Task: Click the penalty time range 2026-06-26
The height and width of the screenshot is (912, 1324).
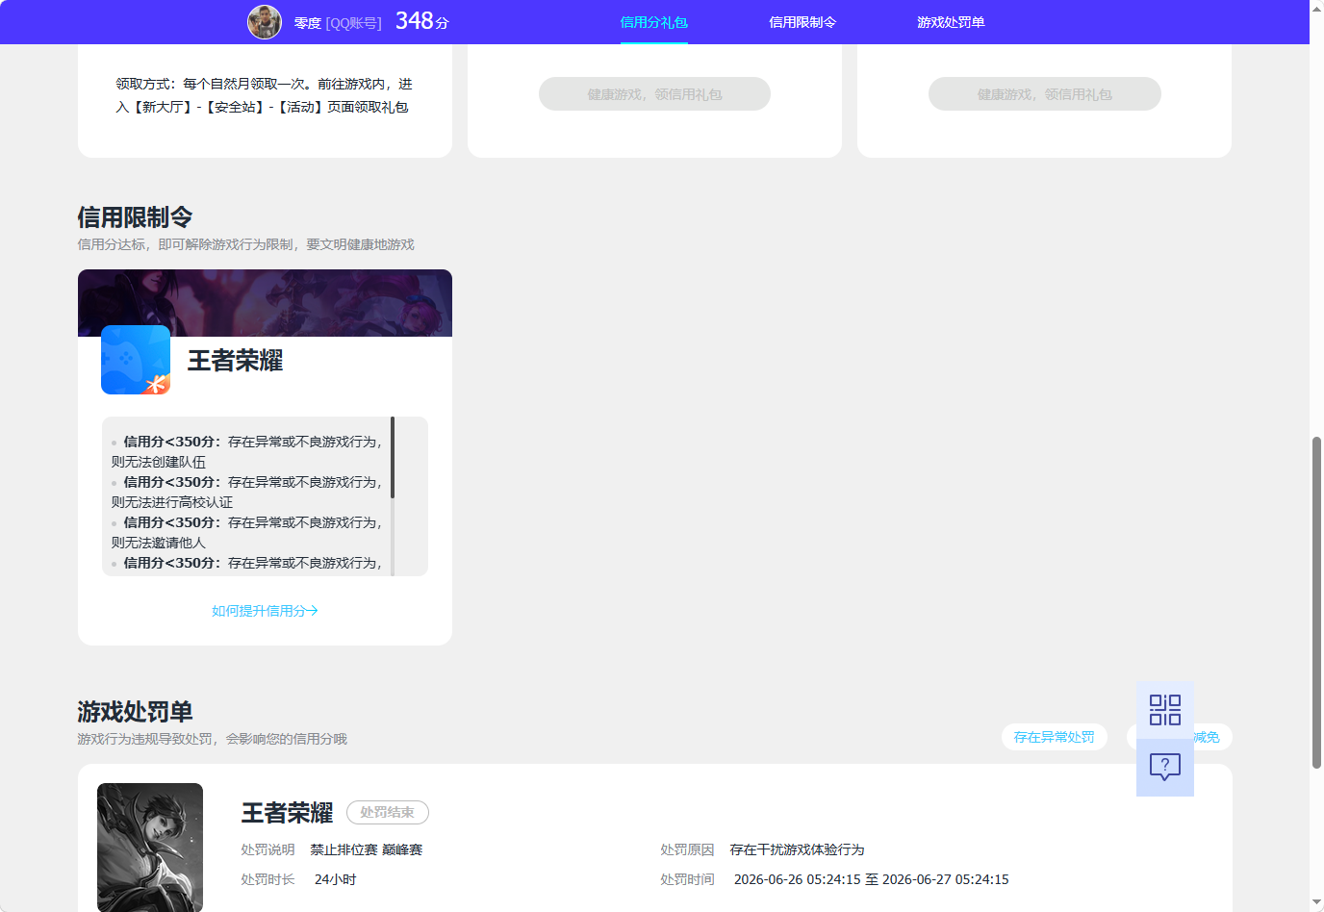Action: (872, 879)
